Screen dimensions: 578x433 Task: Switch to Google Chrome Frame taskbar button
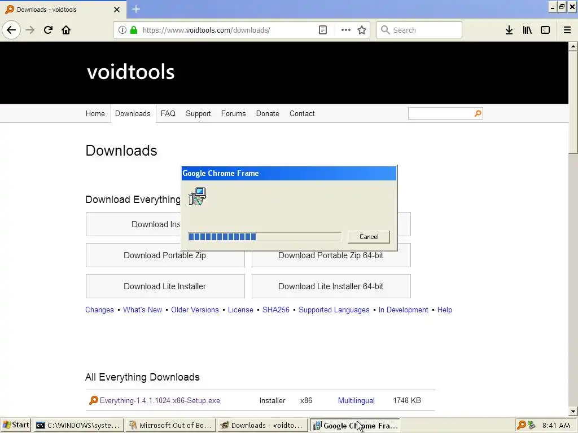[x=354, y=425]
